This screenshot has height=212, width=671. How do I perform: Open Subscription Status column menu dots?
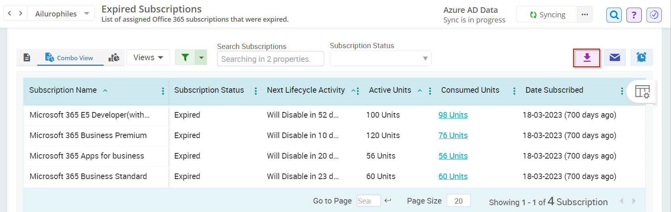click(256, 91)
